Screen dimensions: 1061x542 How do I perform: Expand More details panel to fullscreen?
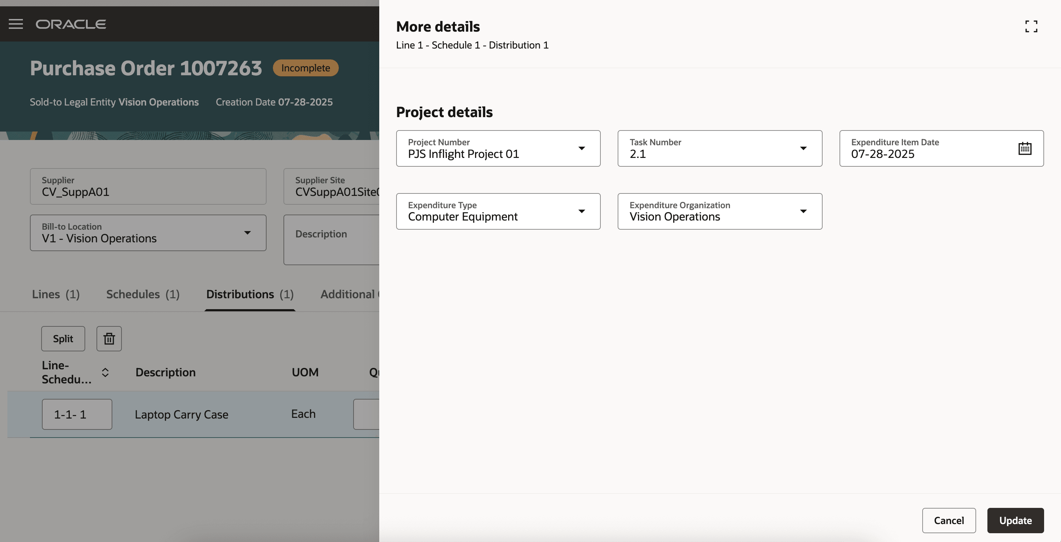tap(1031, 26)
